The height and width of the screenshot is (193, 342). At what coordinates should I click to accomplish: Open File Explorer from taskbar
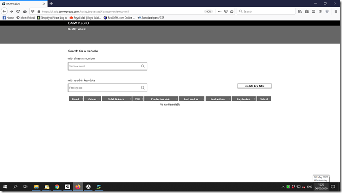[x=36, y=187]
